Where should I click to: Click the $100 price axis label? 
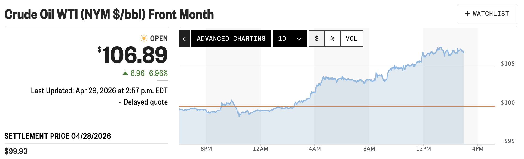click(508, 103)
